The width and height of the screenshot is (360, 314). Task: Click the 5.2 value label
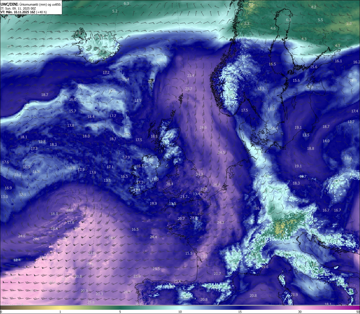(x=115, y=11)
